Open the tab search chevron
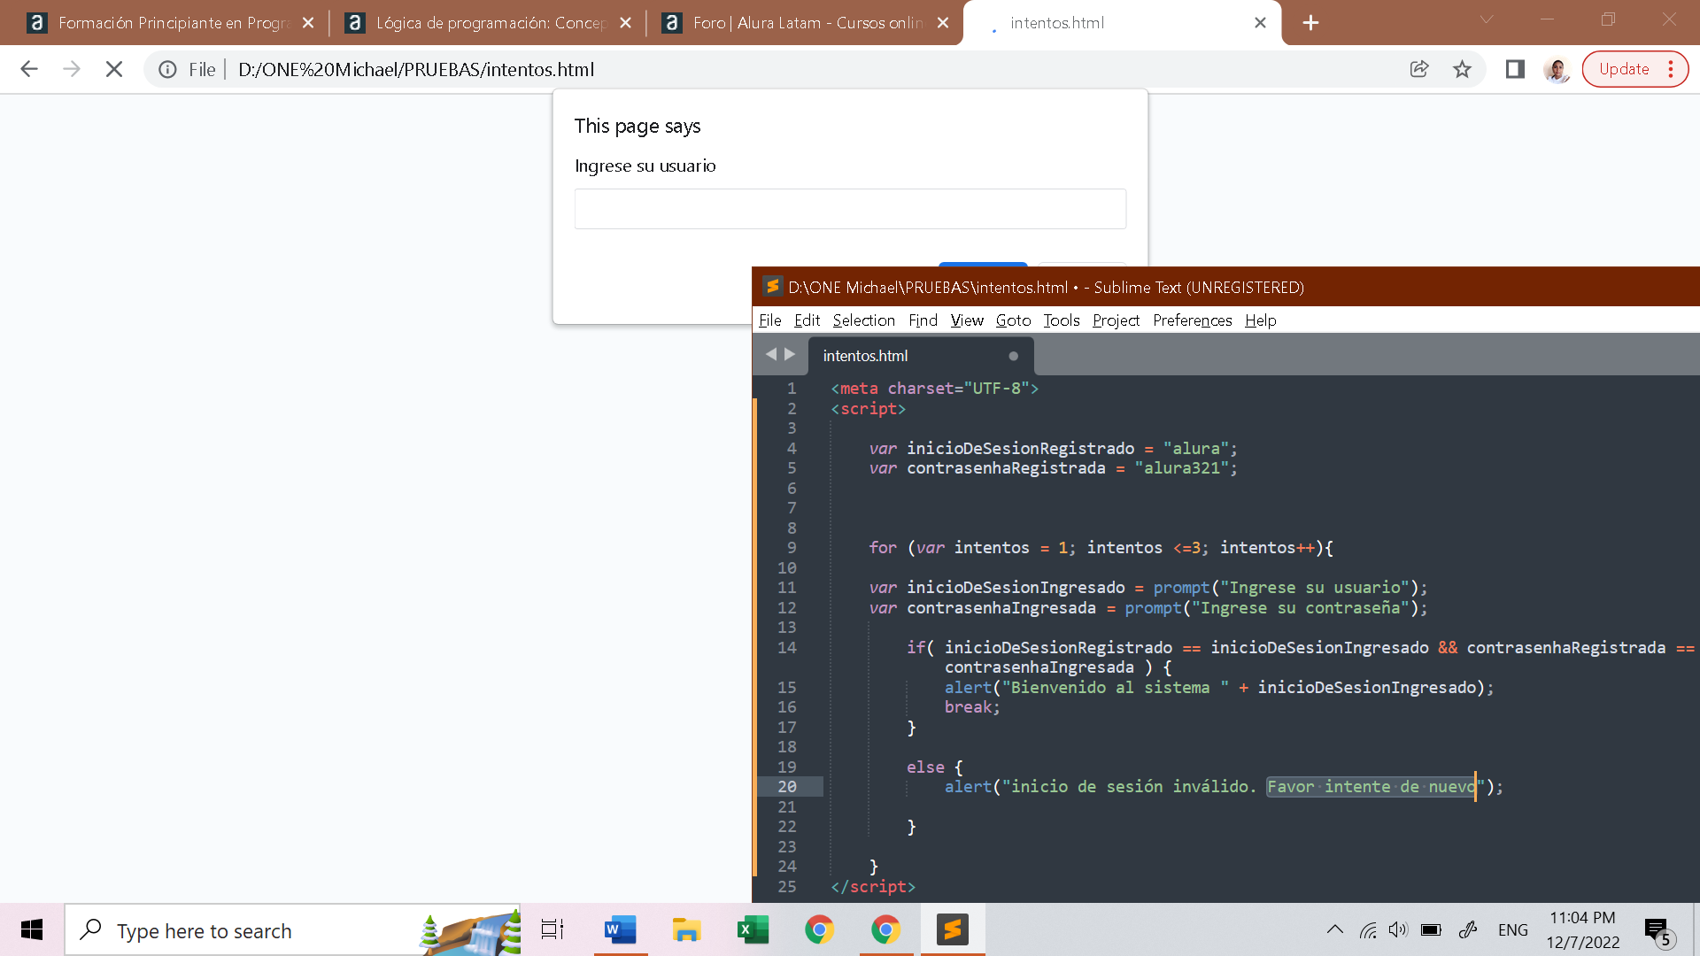This screenshot has width=1700, height=956. click(1487, 19)
